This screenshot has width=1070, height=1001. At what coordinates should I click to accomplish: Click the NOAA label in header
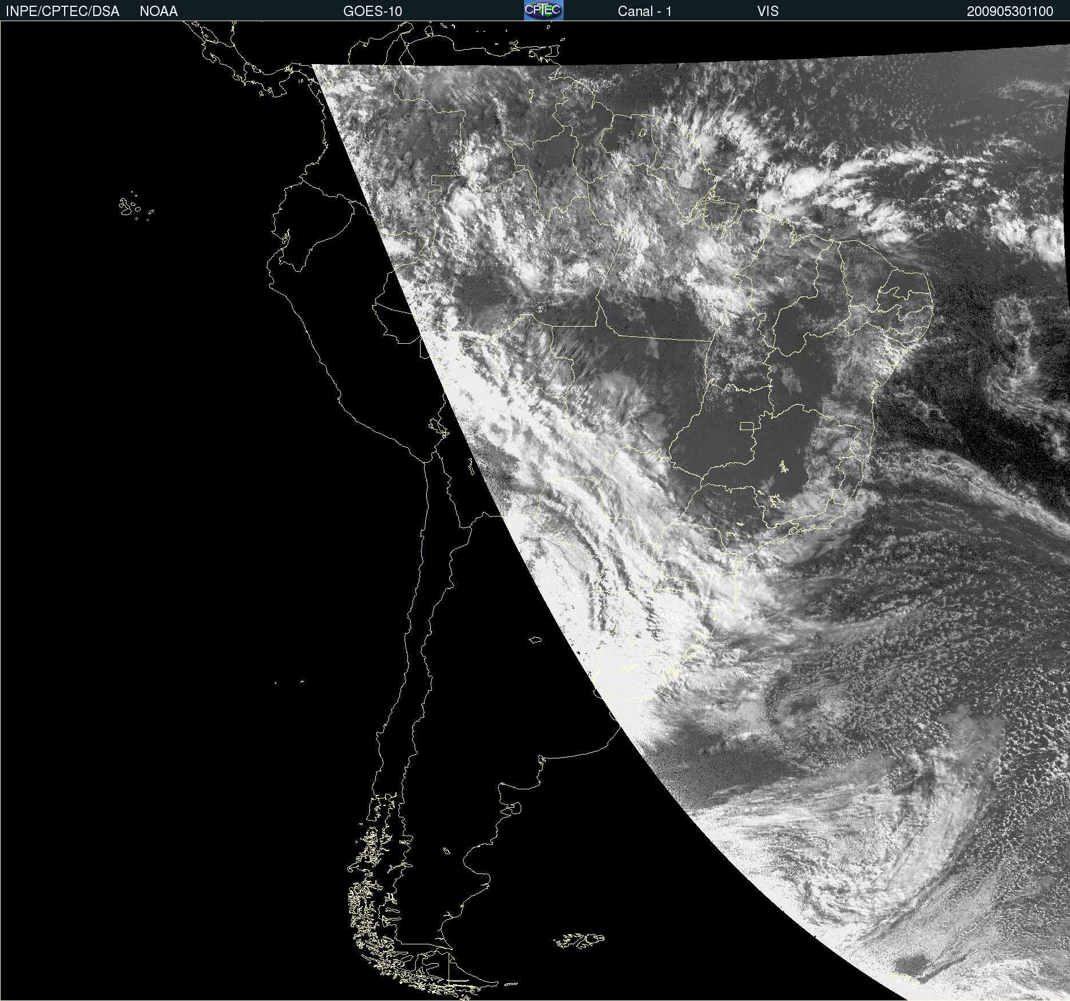click(x=158, y=11)
